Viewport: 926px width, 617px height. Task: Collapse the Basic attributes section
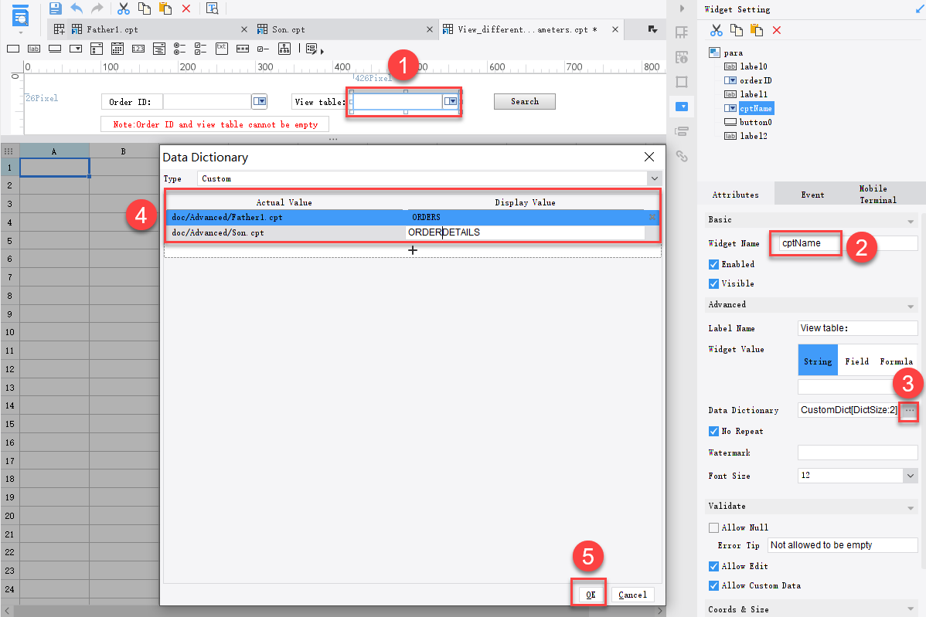pos(911,219)
